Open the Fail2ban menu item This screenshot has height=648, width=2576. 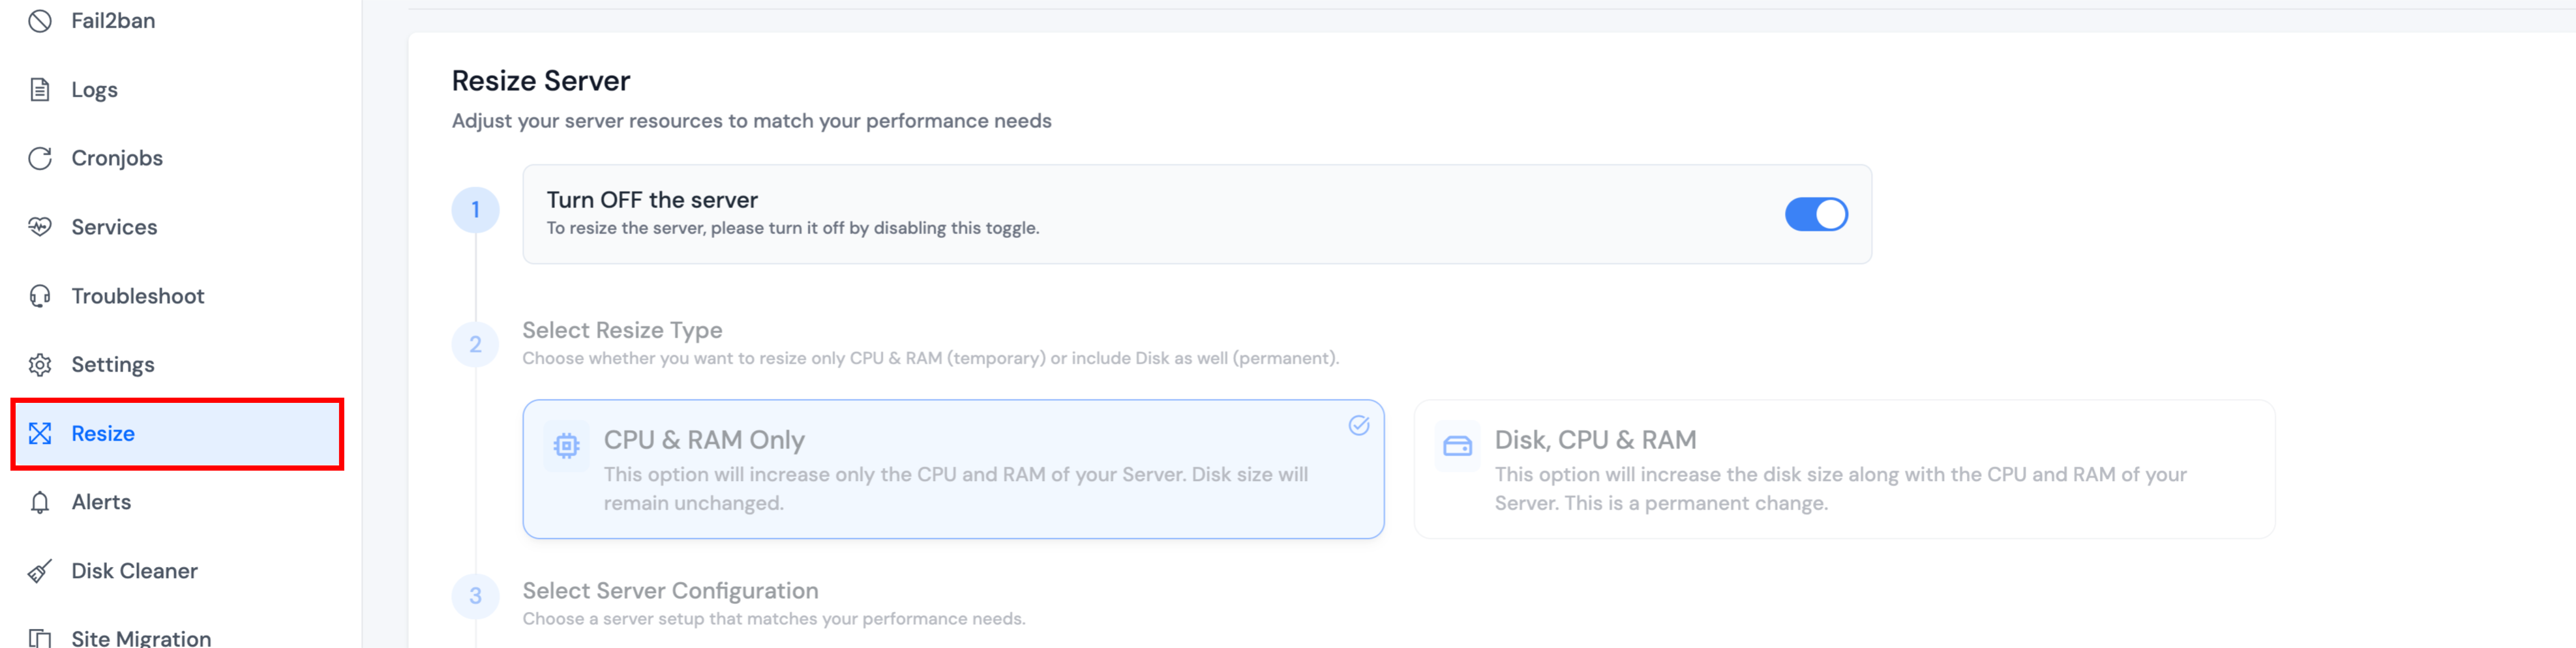[x=177, y=21]
